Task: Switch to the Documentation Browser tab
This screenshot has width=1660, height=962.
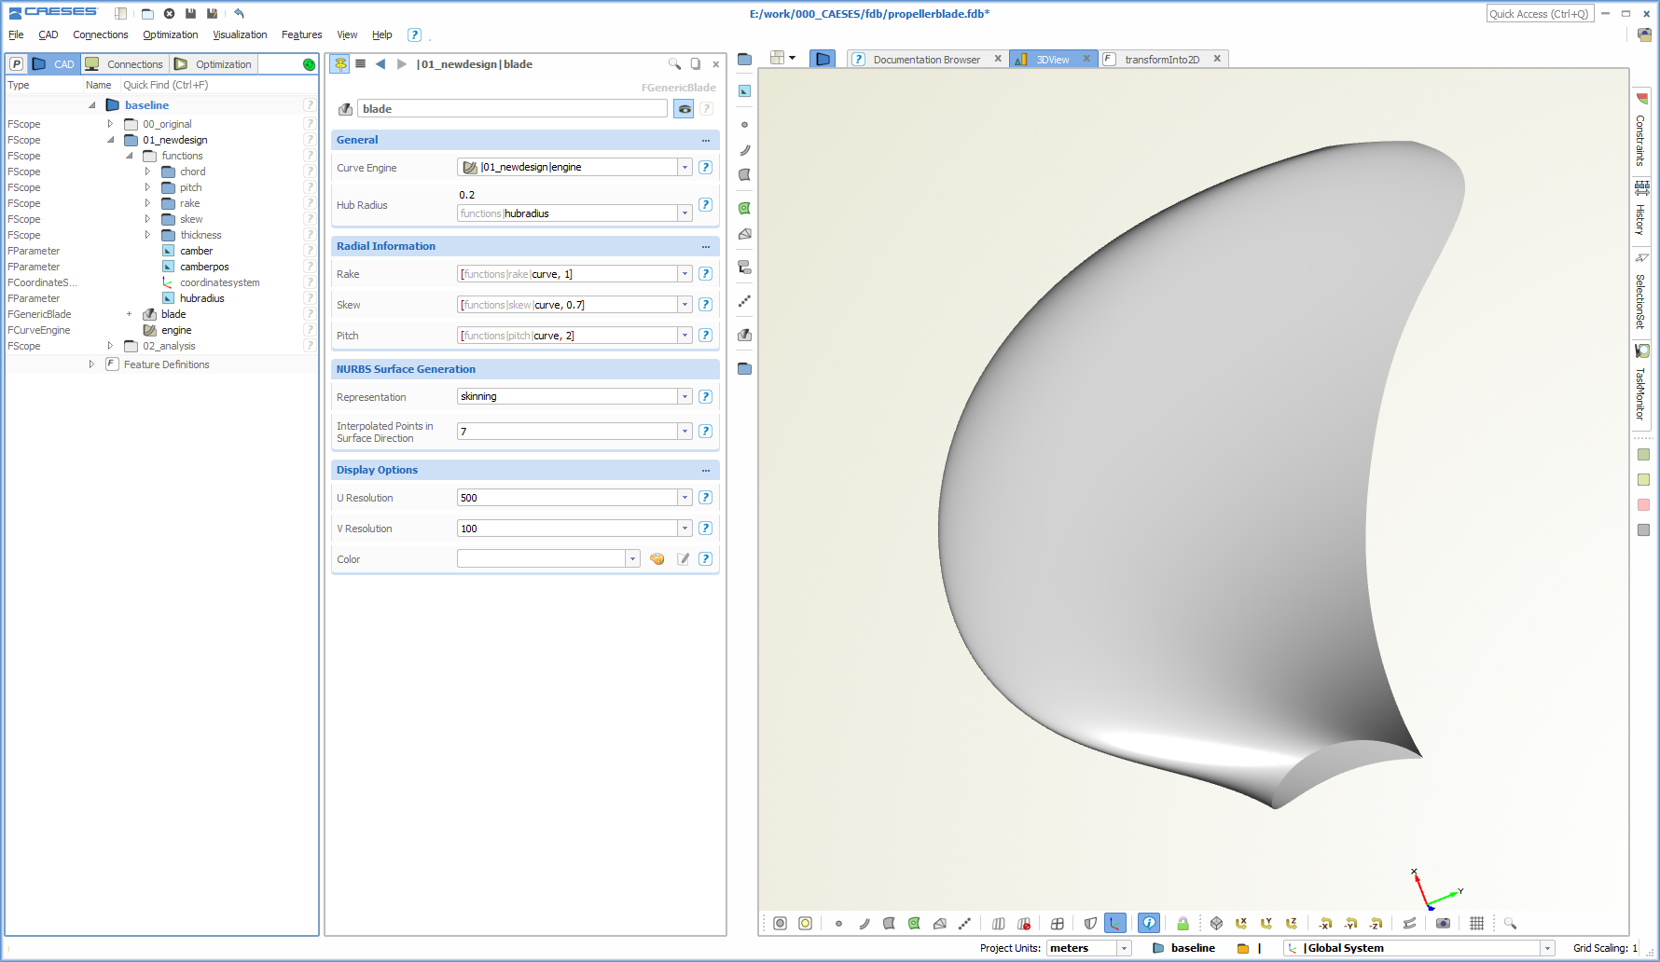Action: point(926,60)
